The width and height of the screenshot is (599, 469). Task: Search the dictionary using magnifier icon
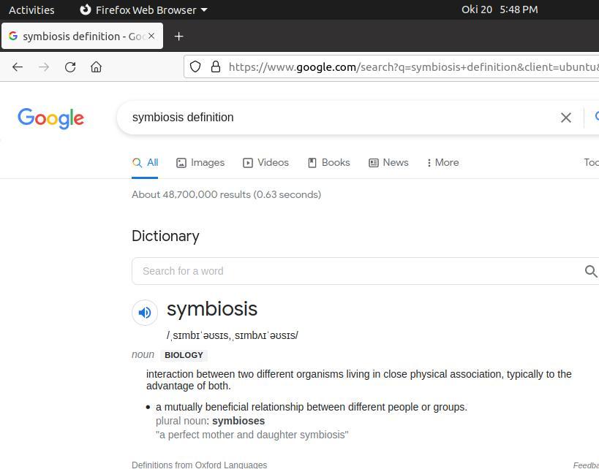[x=591, y=271]
